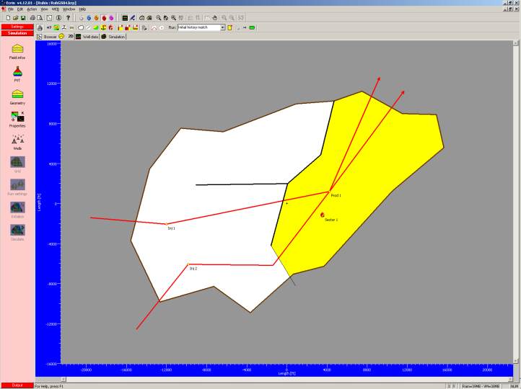Viewport: 521px width, 389px height.
Task: Click the red Output button
Action: [x=17, y=385]
